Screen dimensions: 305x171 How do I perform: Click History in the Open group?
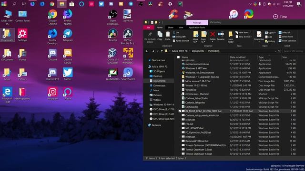pos(270,41)
